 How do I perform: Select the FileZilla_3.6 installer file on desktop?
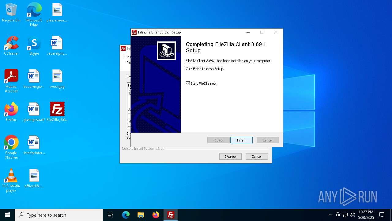click(x=57, y=112)
